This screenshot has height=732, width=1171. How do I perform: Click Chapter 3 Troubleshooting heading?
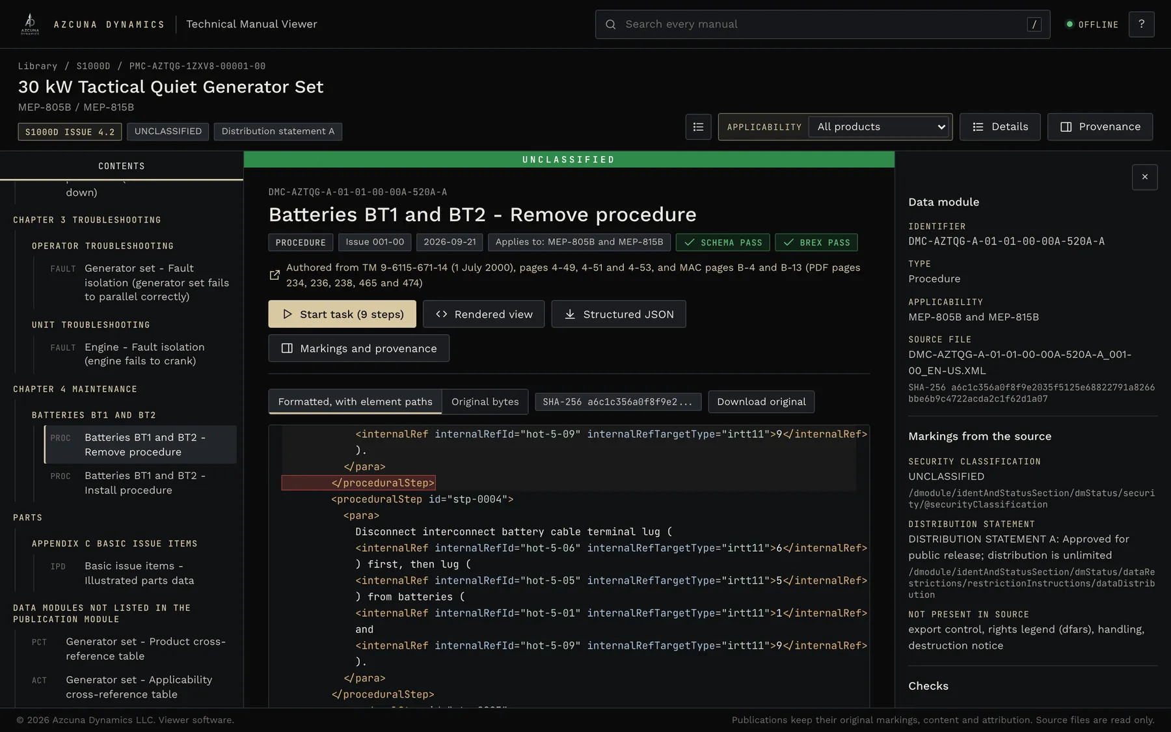pyautogui.click(x=87, y=220)
